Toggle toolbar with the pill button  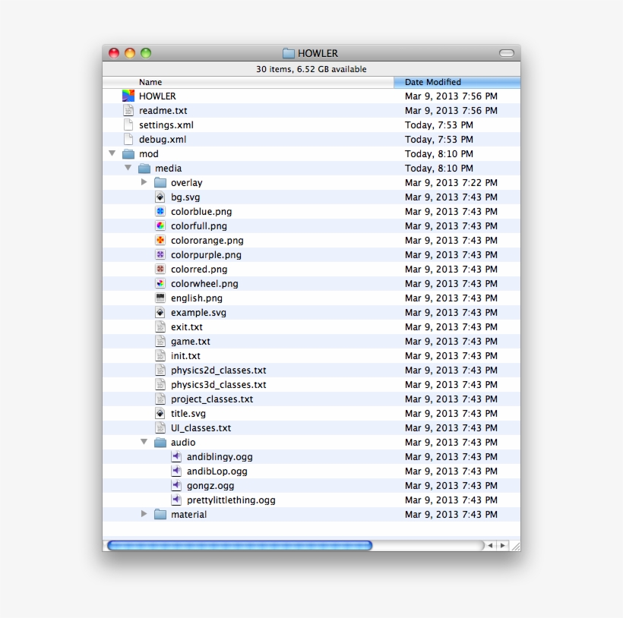[506, 53]
